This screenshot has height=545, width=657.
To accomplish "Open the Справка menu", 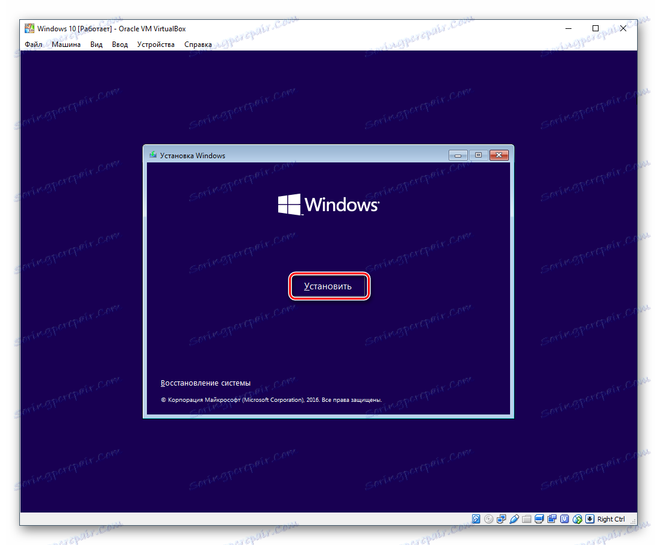I will pyautogui.click(x=198, y=45).
